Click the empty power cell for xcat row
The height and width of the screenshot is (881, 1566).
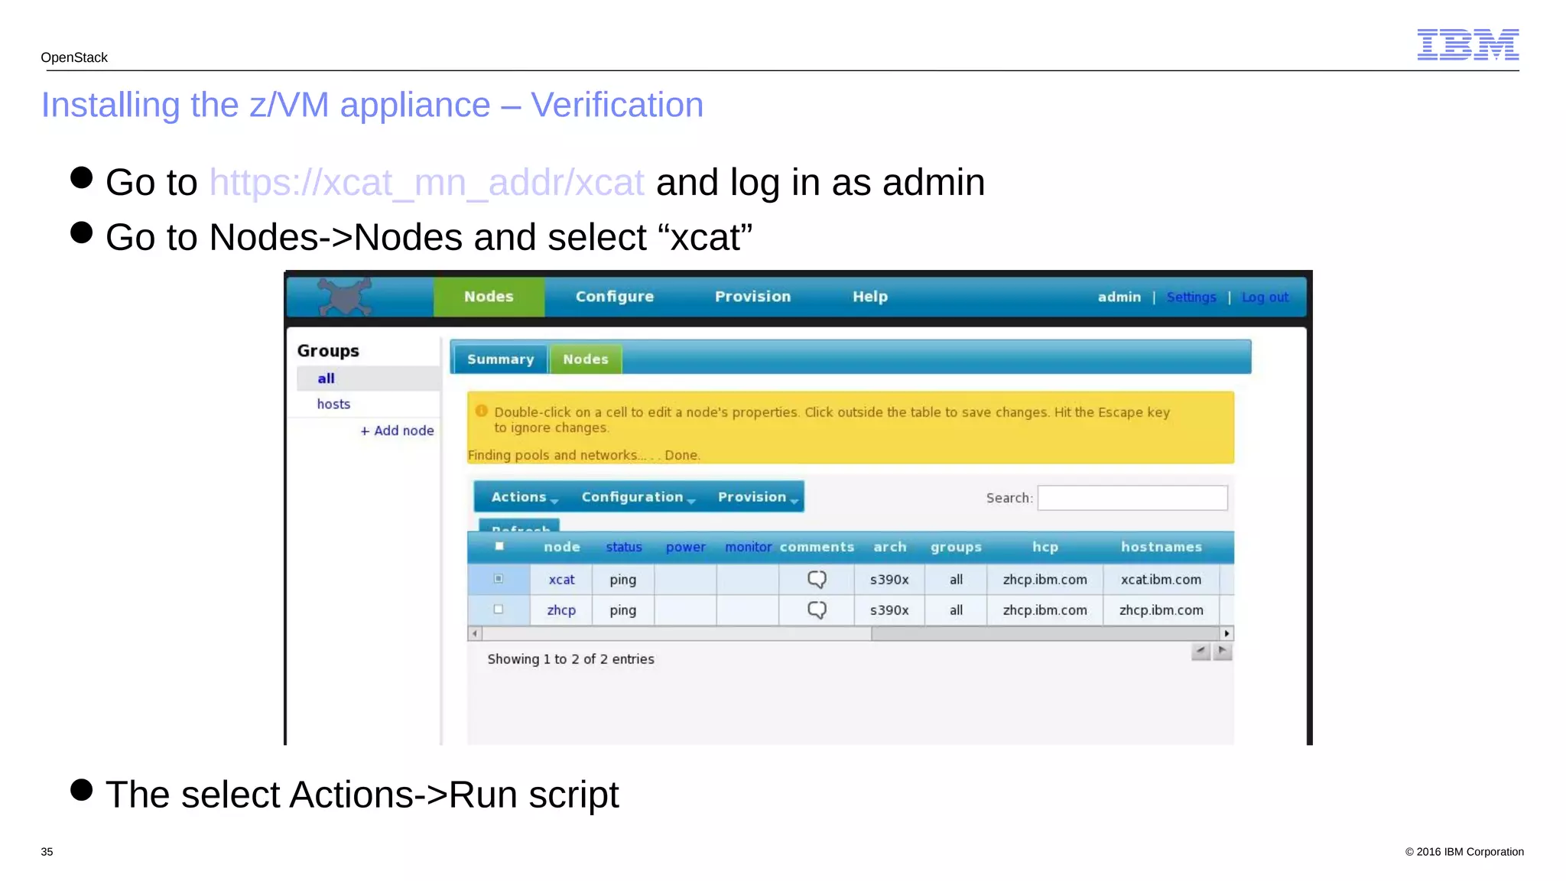click(685, 580)
